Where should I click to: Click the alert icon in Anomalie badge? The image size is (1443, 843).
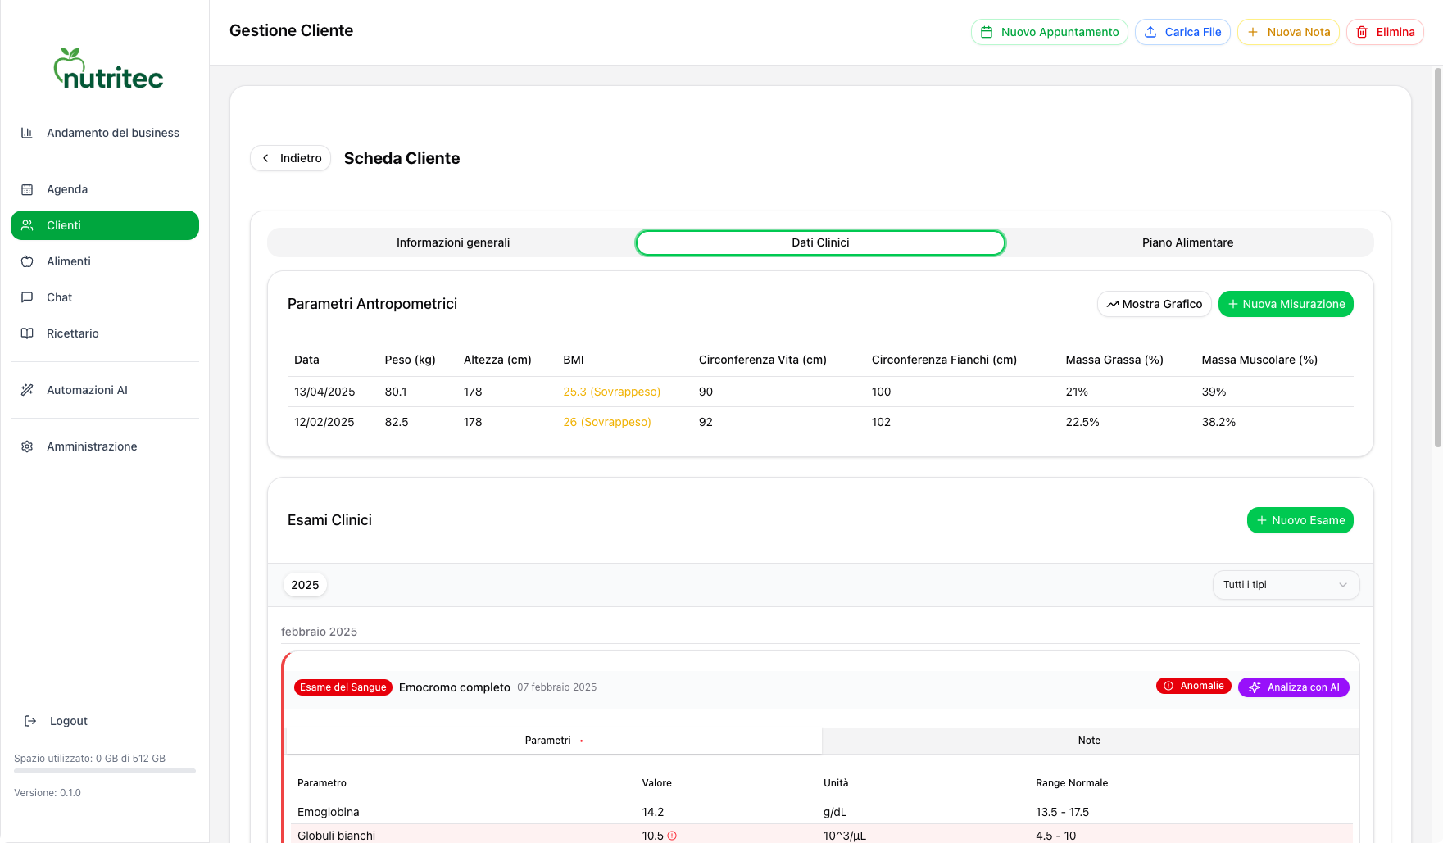click(1168, 686)
